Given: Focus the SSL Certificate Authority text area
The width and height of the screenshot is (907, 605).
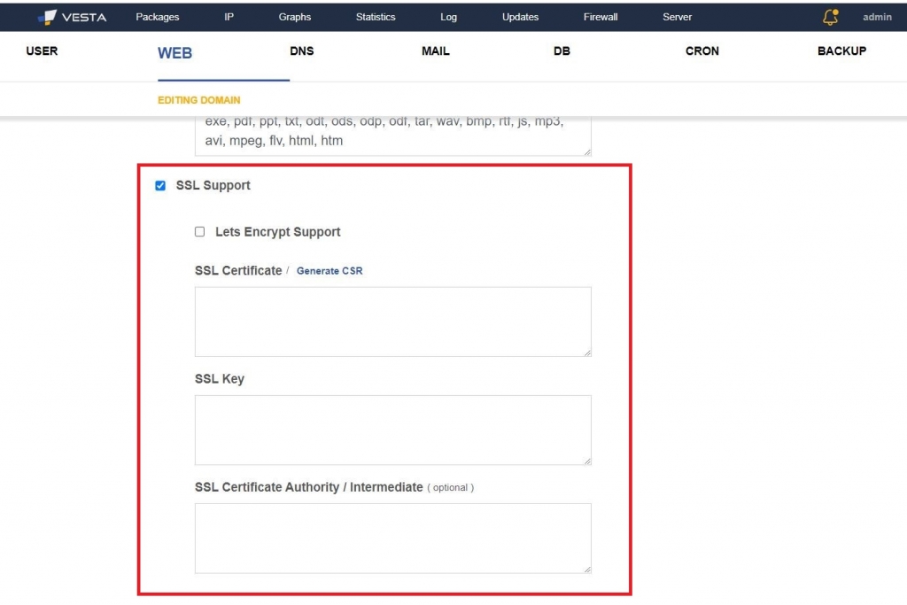Looking at the screenshot, I should 392,538.
